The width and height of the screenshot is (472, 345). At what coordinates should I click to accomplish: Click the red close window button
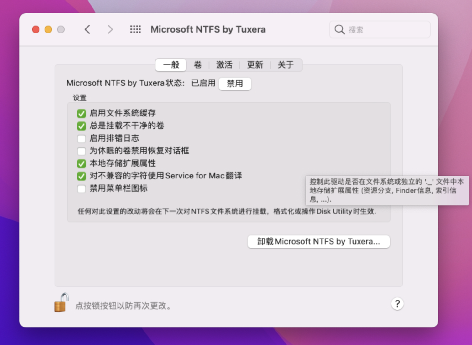(36, 29)
